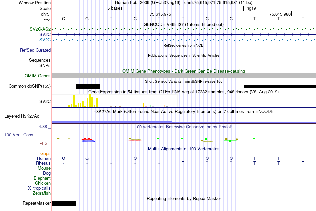This screenshot has height=211, width=316.
Task: Select the light blue SV2C transcript label
Action: click(45, 40)
